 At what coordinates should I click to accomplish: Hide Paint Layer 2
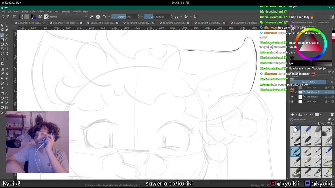pyautogui.click(x=292, y=102)
